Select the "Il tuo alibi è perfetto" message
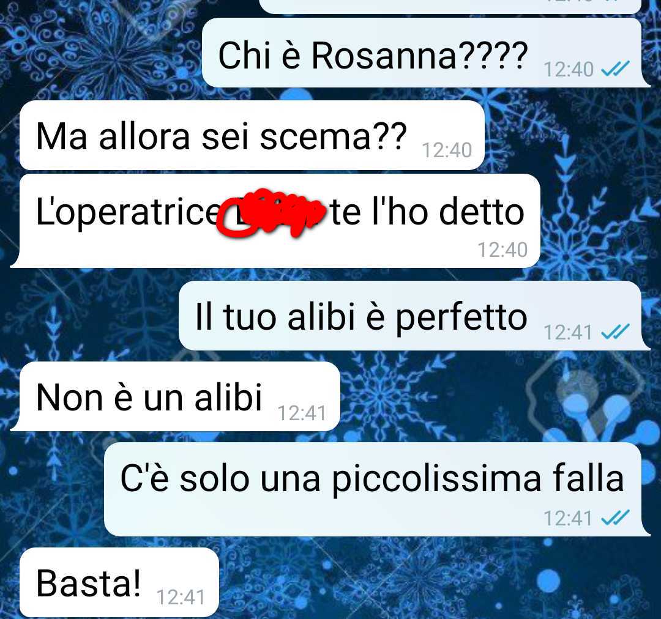Image resolution: width=661 pixels, height=619 pixels. pos(414,316)
